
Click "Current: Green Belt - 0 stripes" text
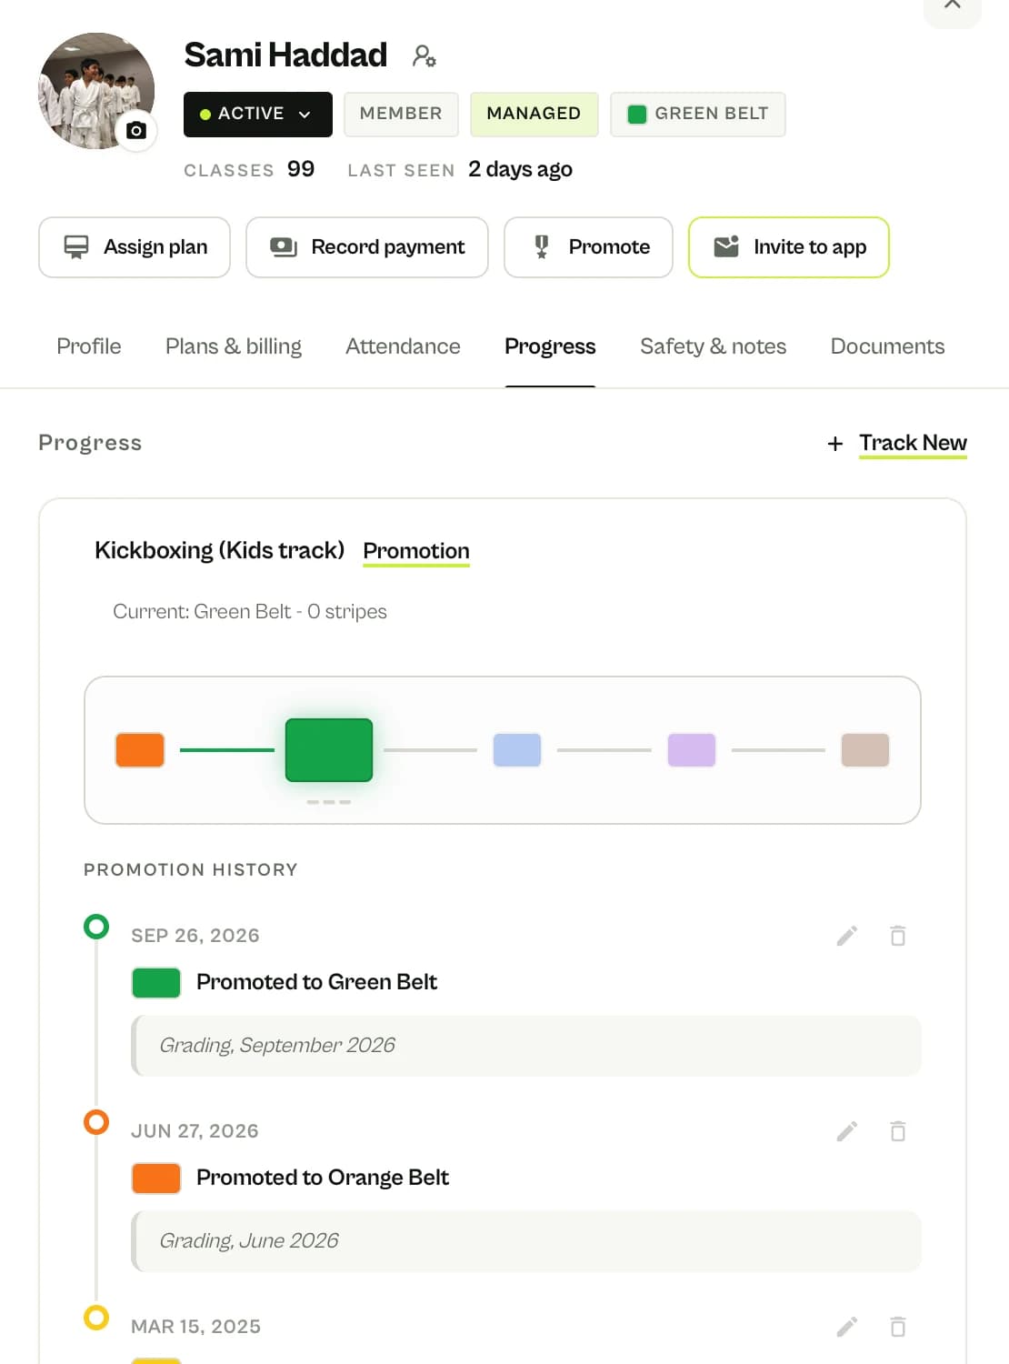pos(250,612)
